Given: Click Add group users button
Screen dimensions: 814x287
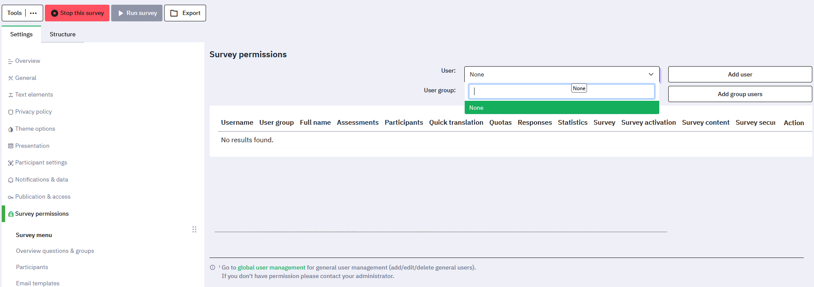Looking at the screenshot, I should point(740,94).
